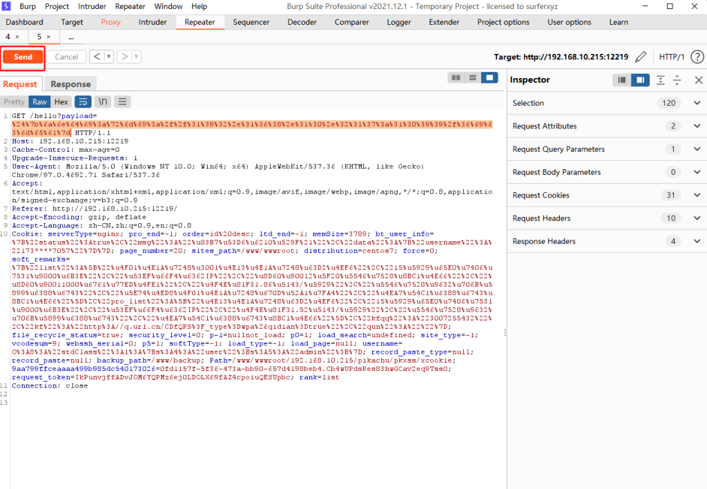Viewport: 707px width, 489px height.
Task: Show the Response pane tab
Action: click(x=71, y=84)
